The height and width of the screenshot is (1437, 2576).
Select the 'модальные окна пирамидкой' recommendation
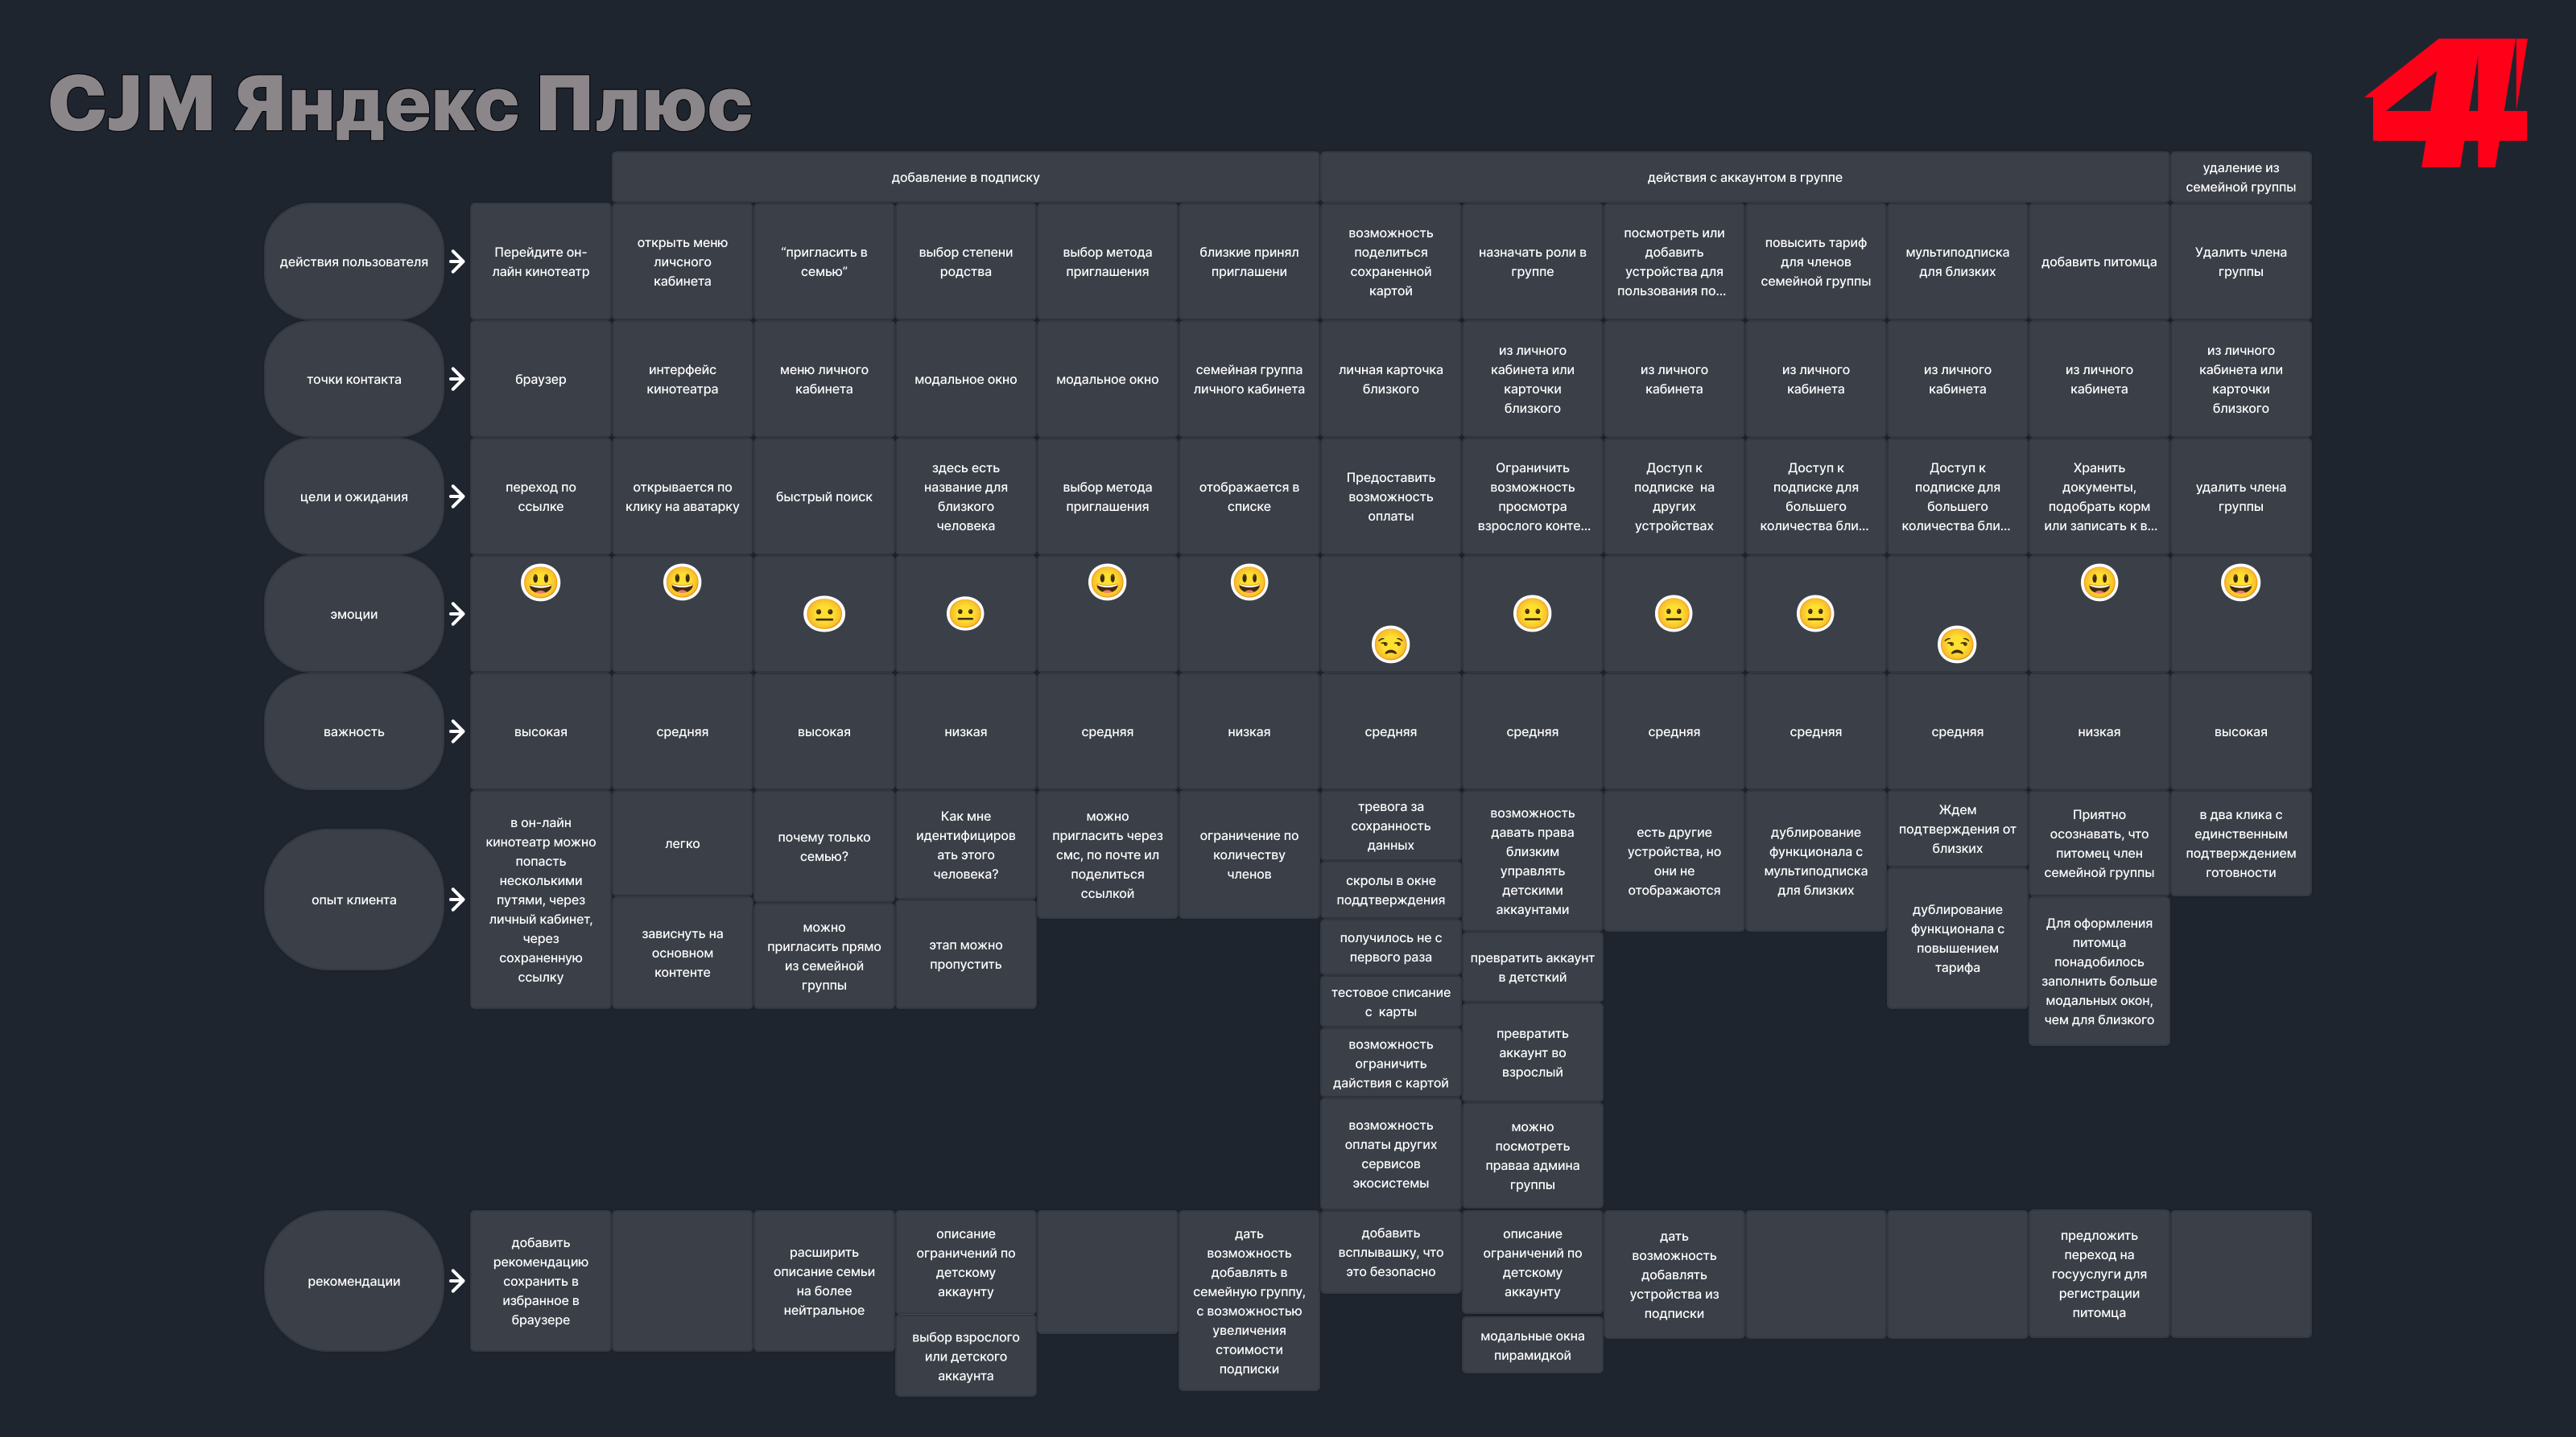pos(1532,1345)
